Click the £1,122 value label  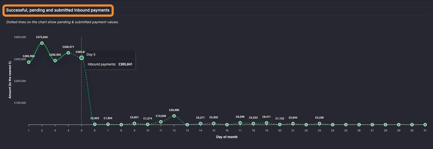click(280, 119)
